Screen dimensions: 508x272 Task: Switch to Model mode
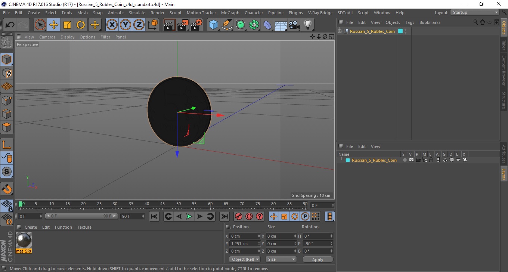(7, 59)
